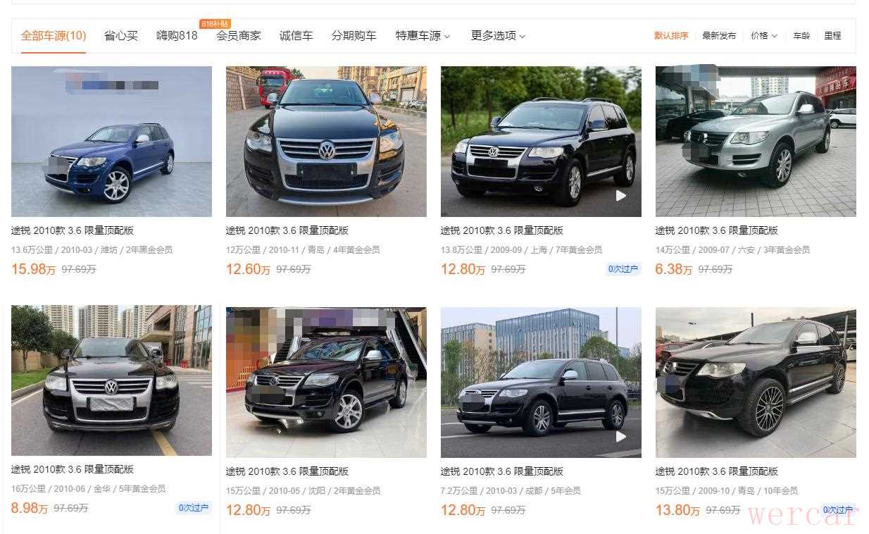The width and height of the screenshot is (869, 534).
Task: Open the blue Touareg thumbnail from 潍坊
Action: tap(111, 142)
